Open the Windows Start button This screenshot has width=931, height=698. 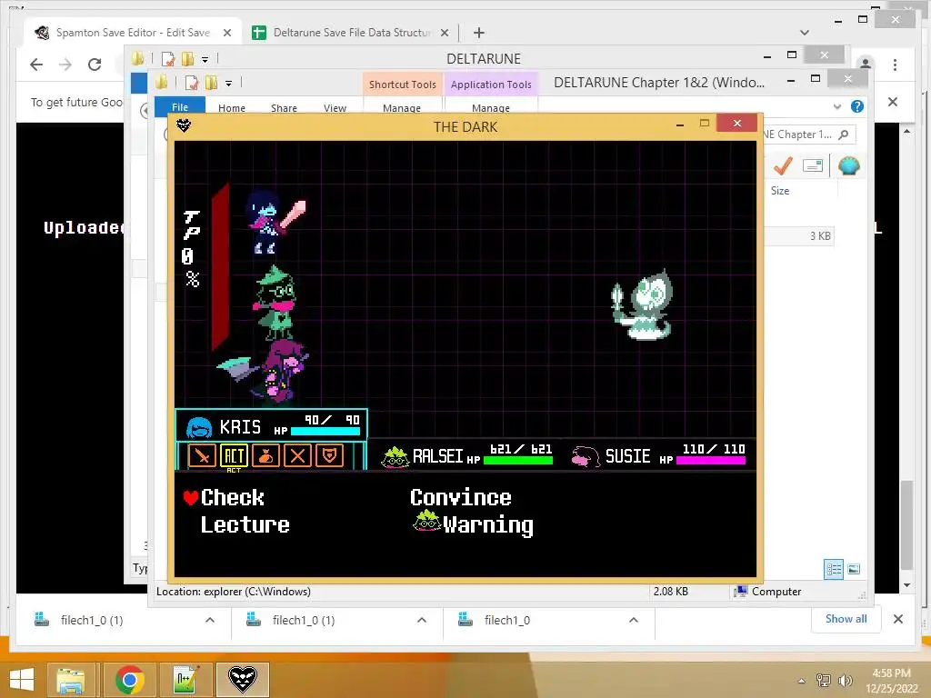(22, 680)
